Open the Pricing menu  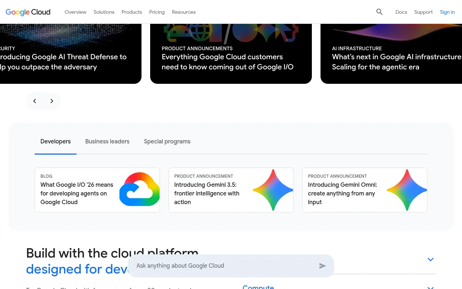point(157,12)
